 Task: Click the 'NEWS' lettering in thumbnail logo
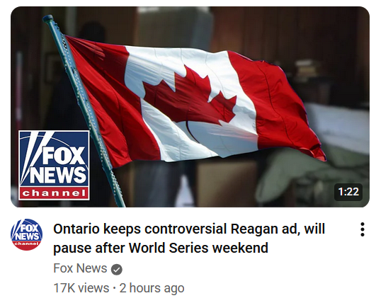click(57, 175)
